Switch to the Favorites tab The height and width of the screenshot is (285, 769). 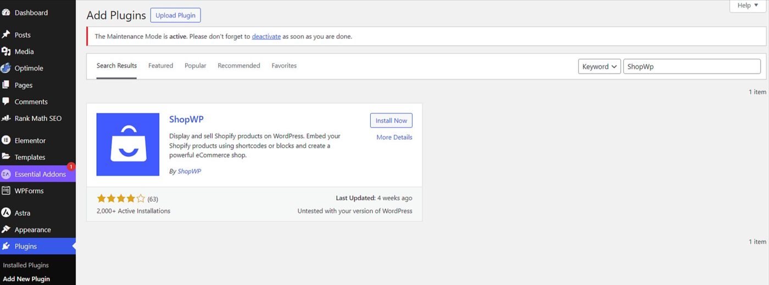coord(284,66)
